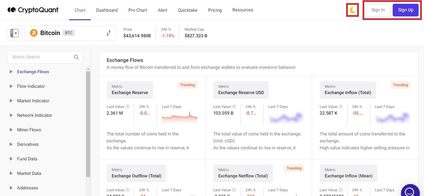Expand the Addresses category

11,188
